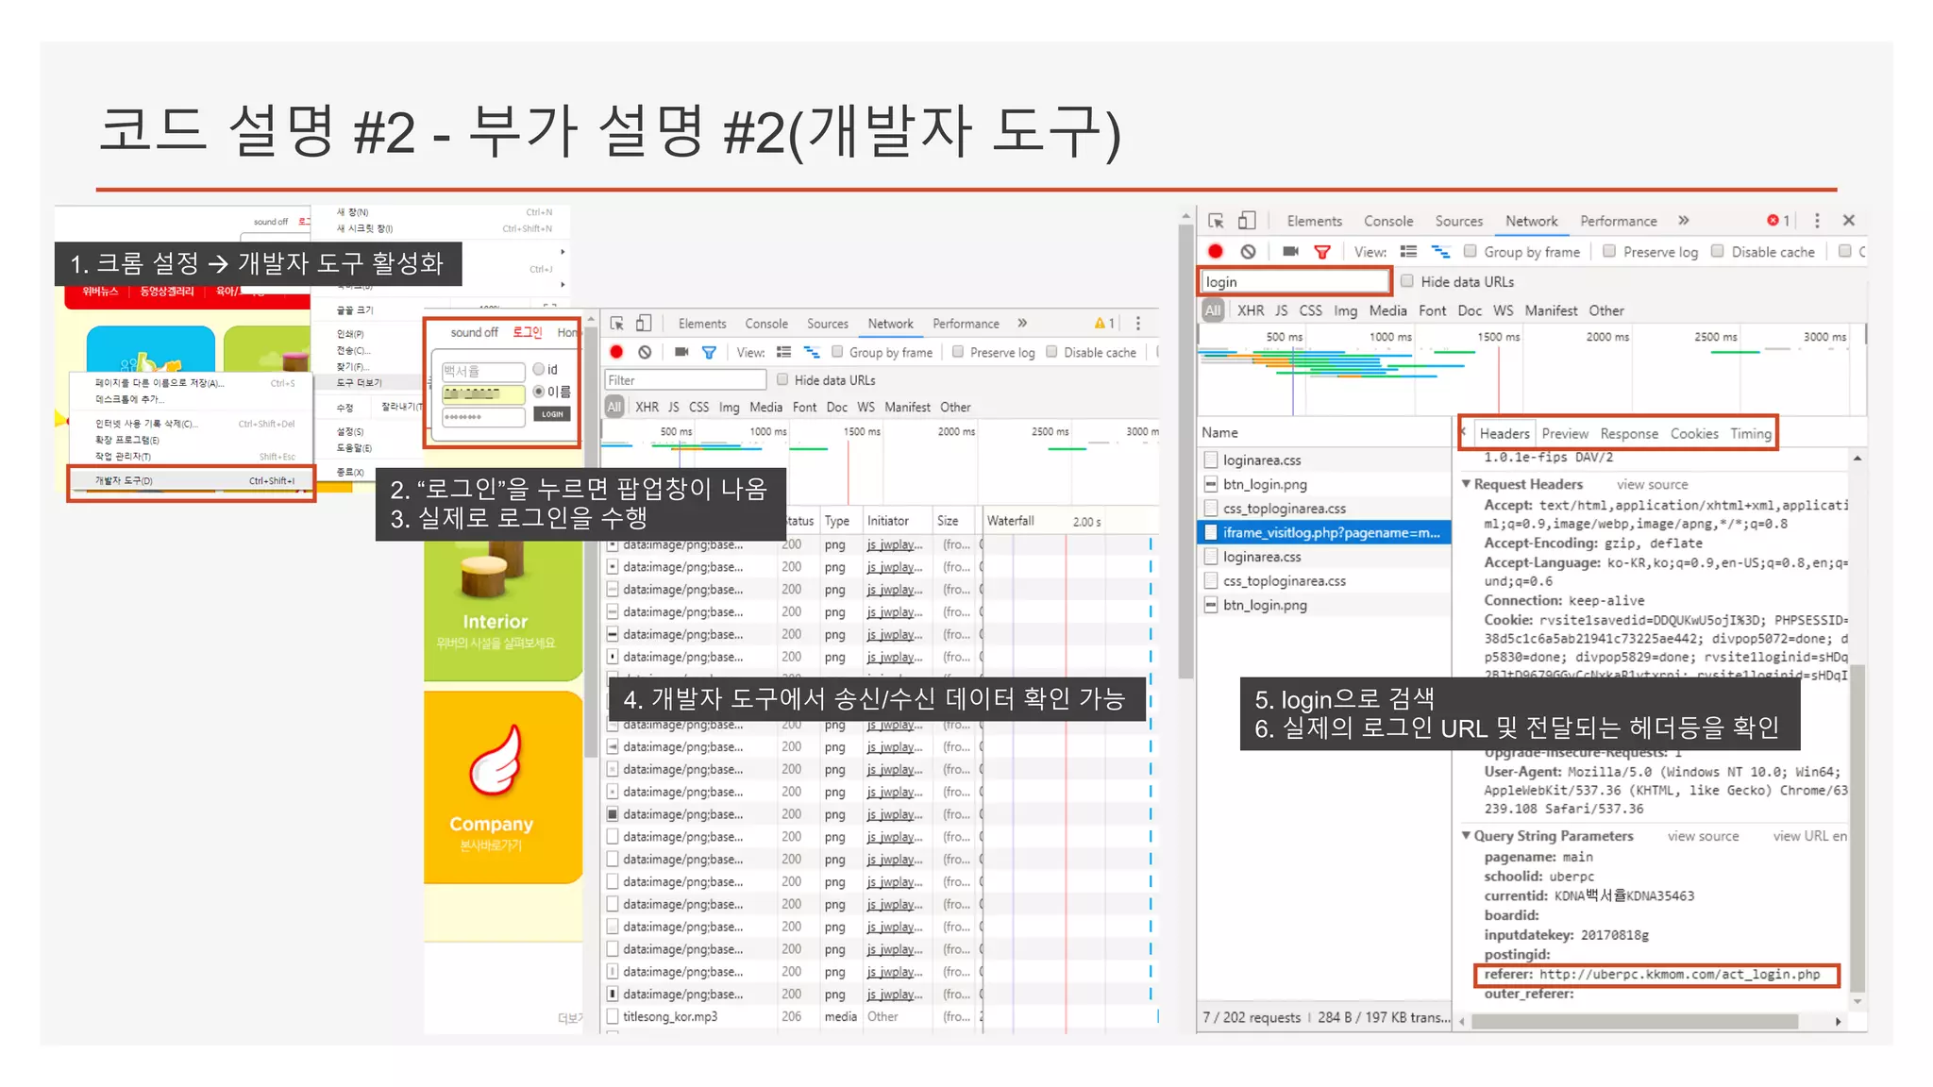Open the Cookies tab
1933x1087 pixels.
pyautogui.click(x=1693, y=434)
